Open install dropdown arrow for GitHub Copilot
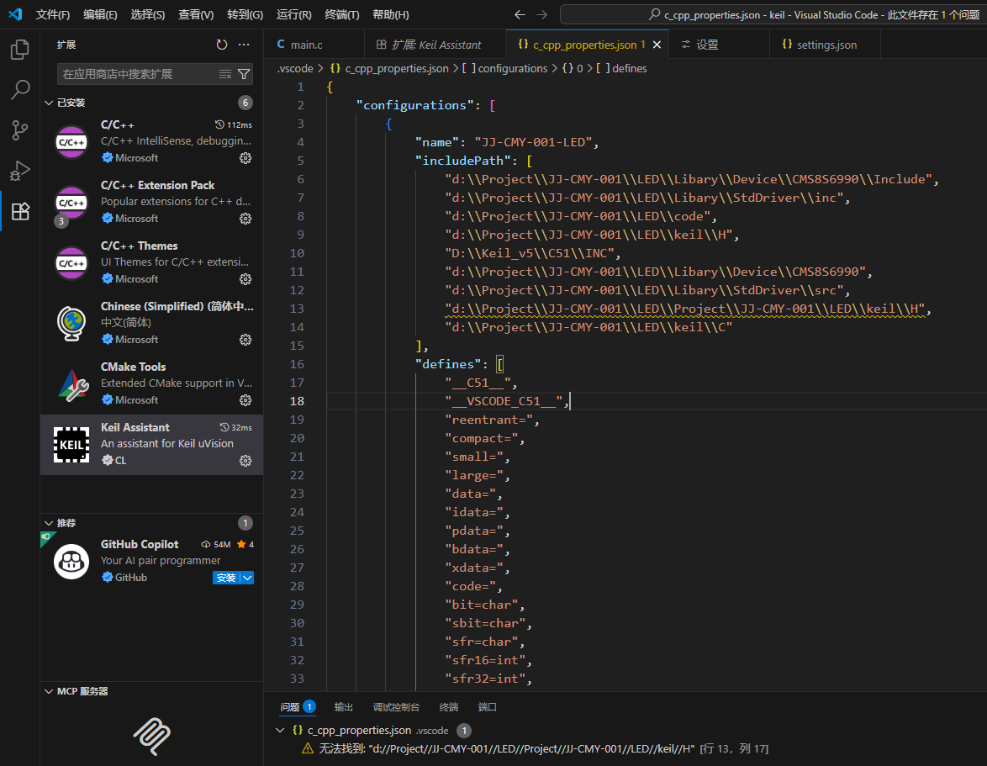The height and width of the screenshot is (766, 987). (247, 578)
